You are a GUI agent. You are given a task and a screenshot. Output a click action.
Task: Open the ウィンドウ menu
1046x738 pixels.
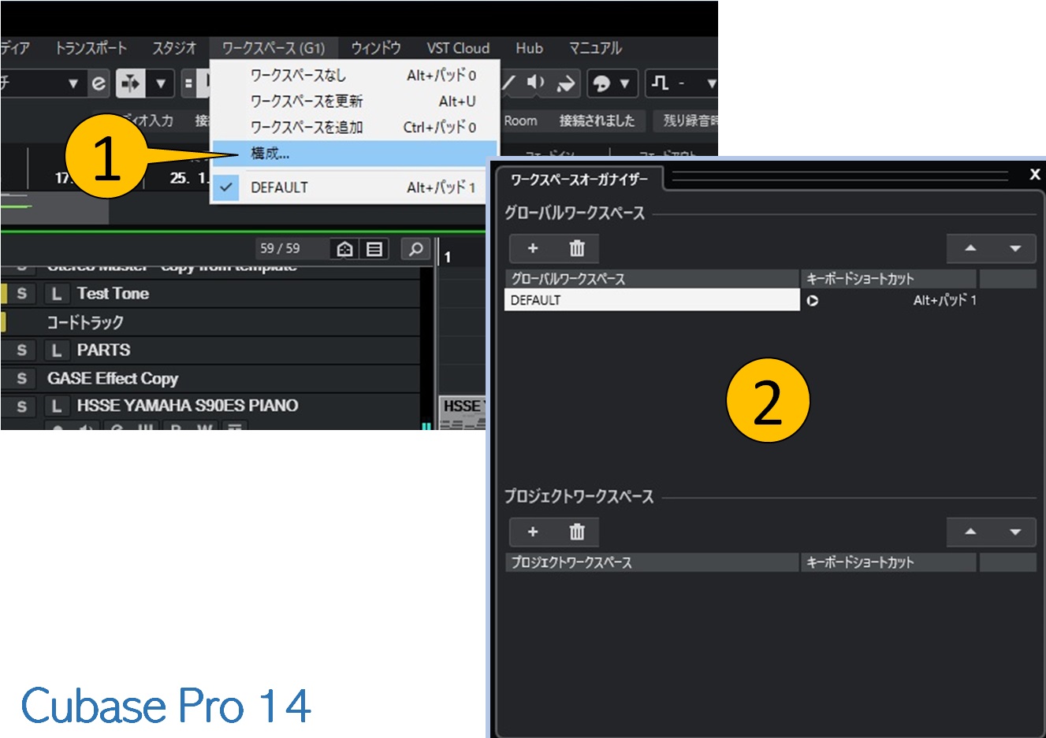[x=376, y=48]
